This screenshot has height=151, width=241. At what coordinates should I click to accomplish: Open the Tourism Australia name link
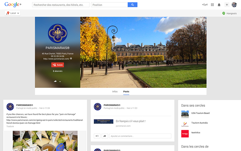click(x=200, y=123)
